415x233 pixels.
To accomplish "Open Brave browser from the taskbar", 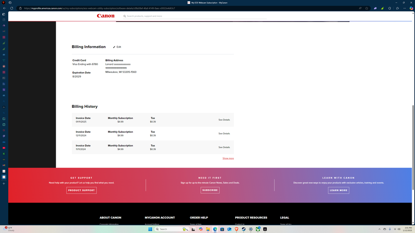I will pyautogui.click(x=236, y=229).
